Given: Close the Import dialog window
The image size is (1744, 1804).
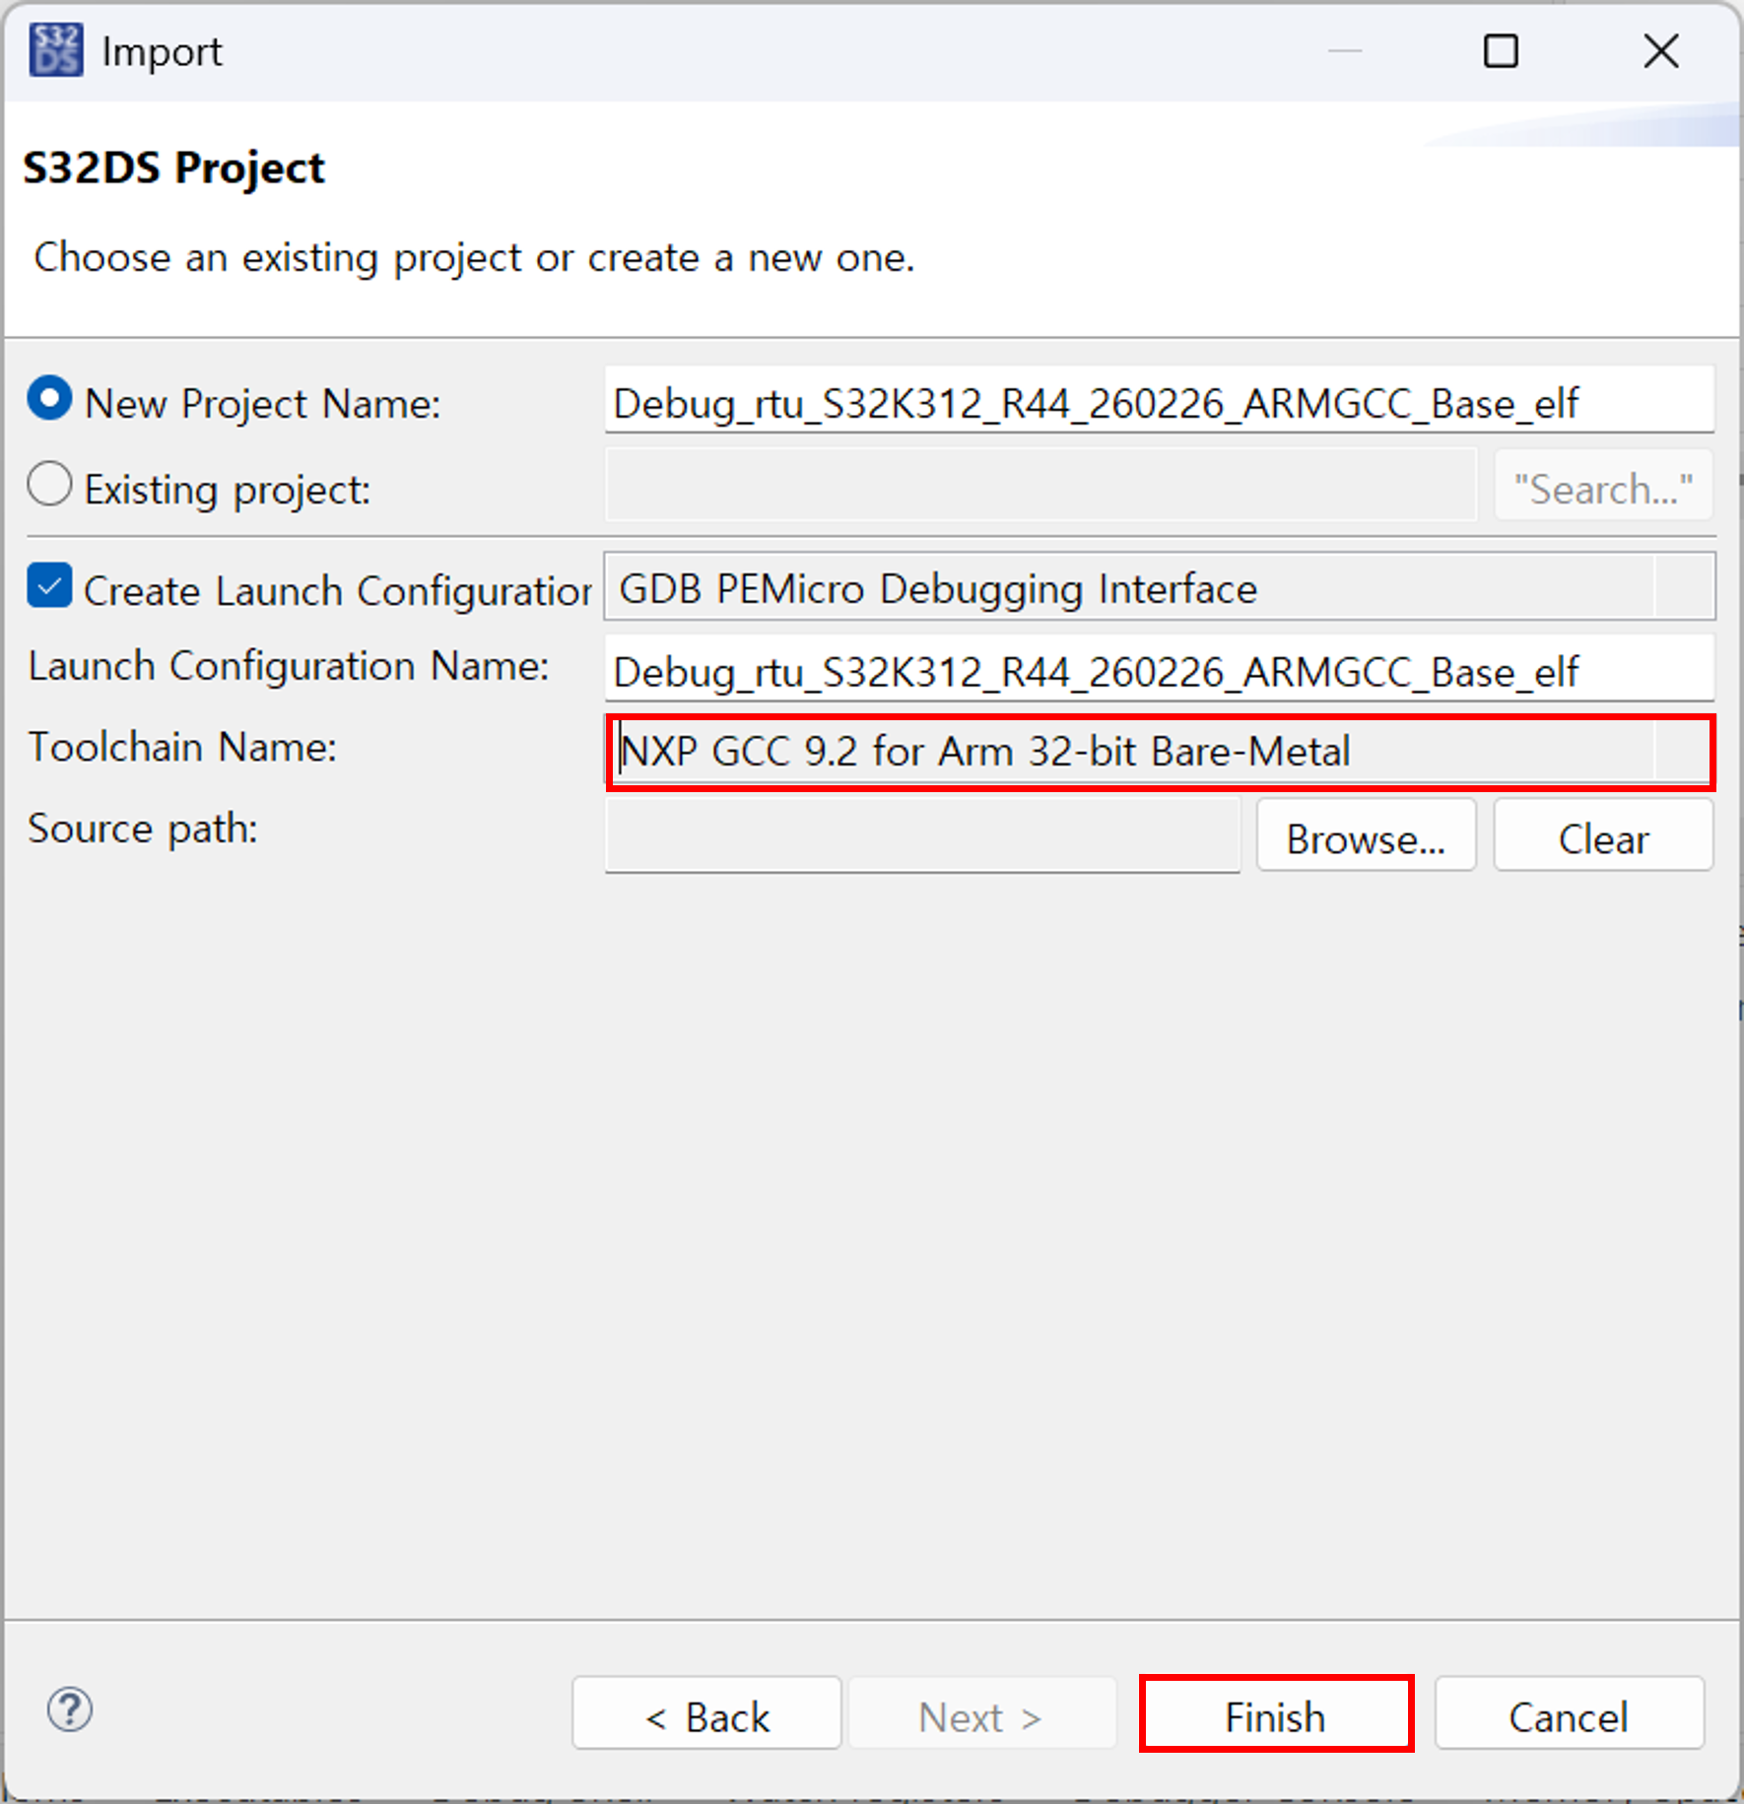Looking at the screenshot, I should point(1661,51).
